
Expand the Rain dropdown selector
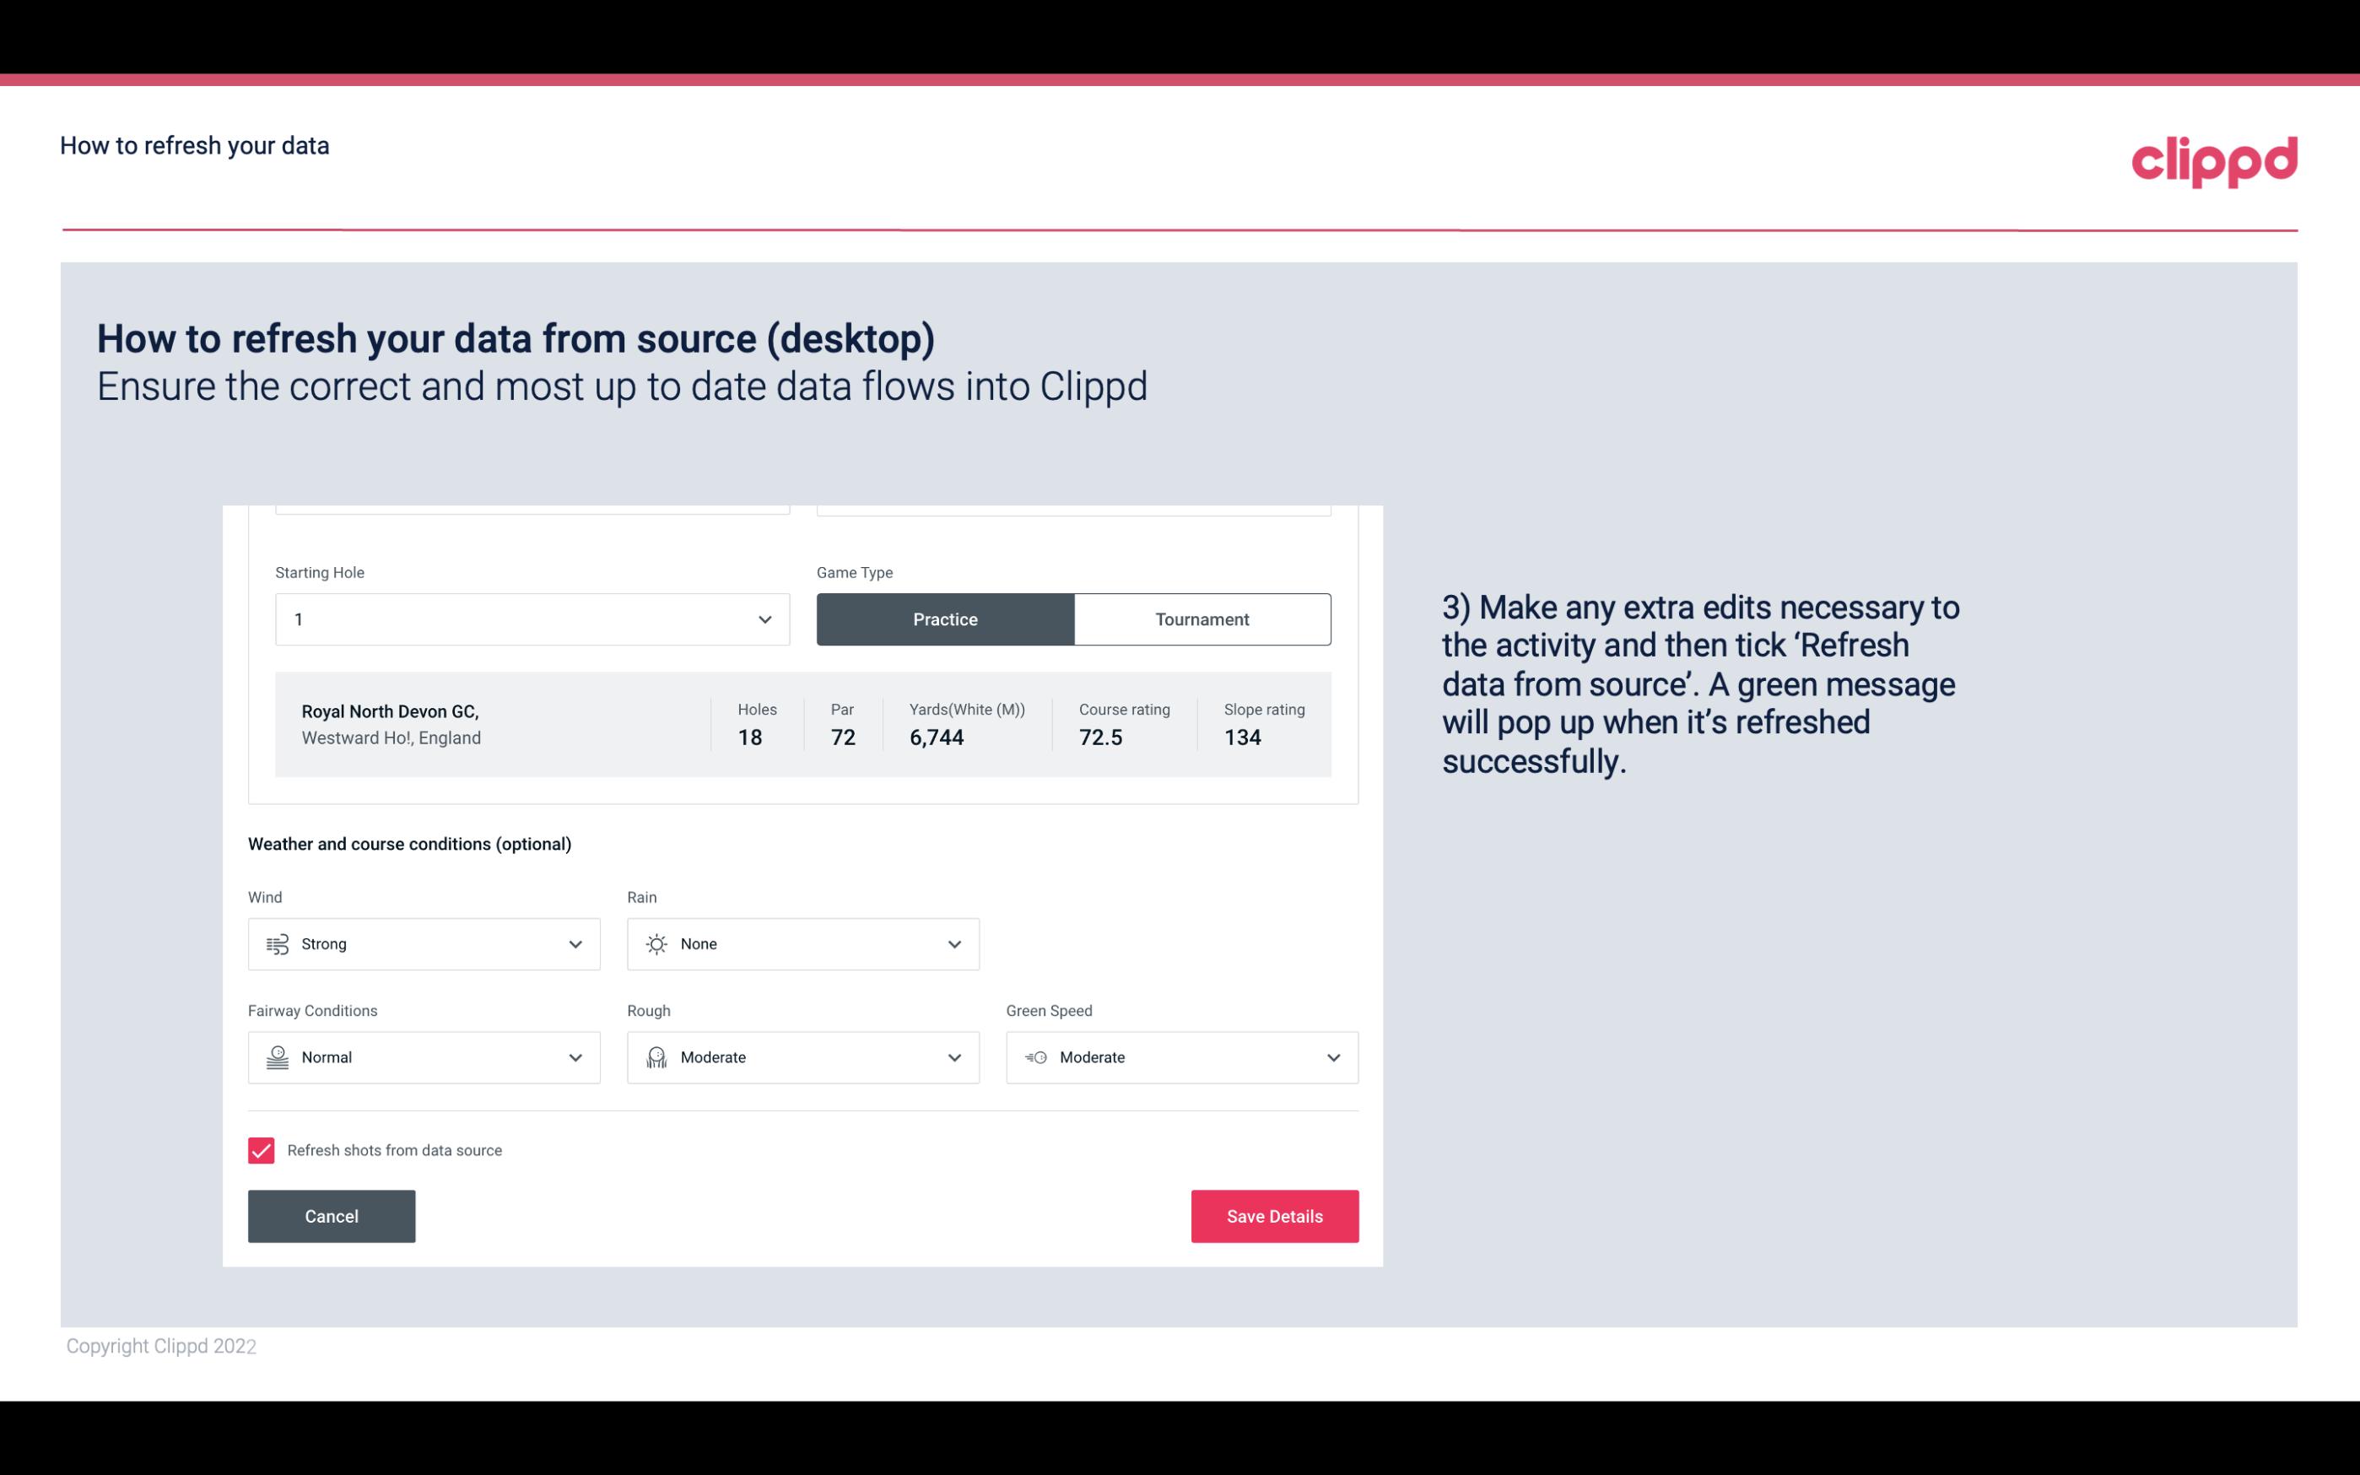952,943
